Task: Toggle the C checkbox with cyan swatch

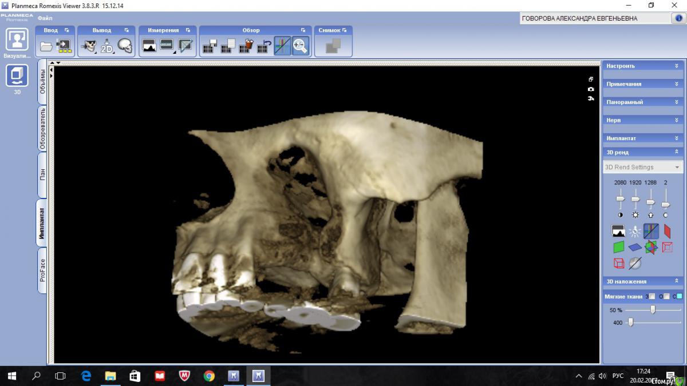Action: coord(679,296)
